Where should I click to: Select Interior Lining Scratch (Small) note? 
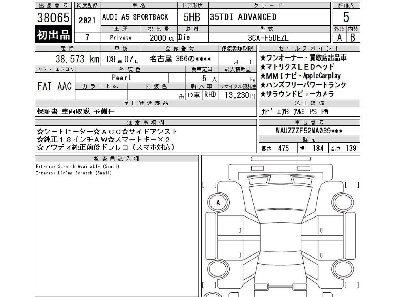tap(74, 173)
